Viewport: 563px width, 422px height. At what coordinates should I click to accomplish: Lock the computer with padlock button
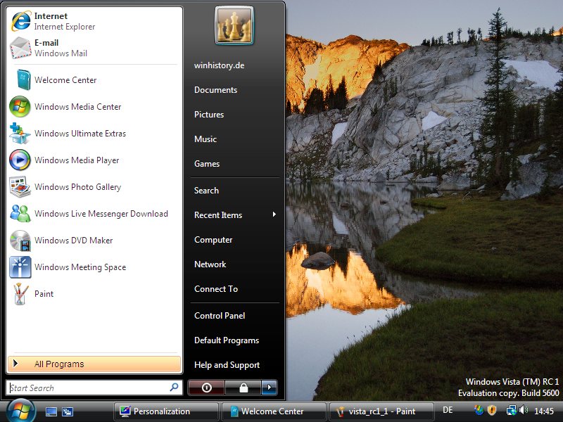pyautogui.click(x=243, y=388)
